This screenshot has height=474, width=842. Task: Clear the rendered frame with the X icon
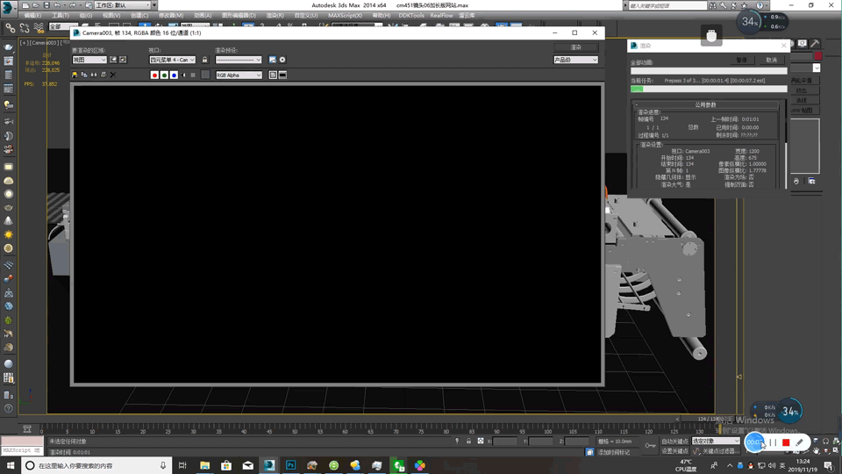[x=113, y=75]
